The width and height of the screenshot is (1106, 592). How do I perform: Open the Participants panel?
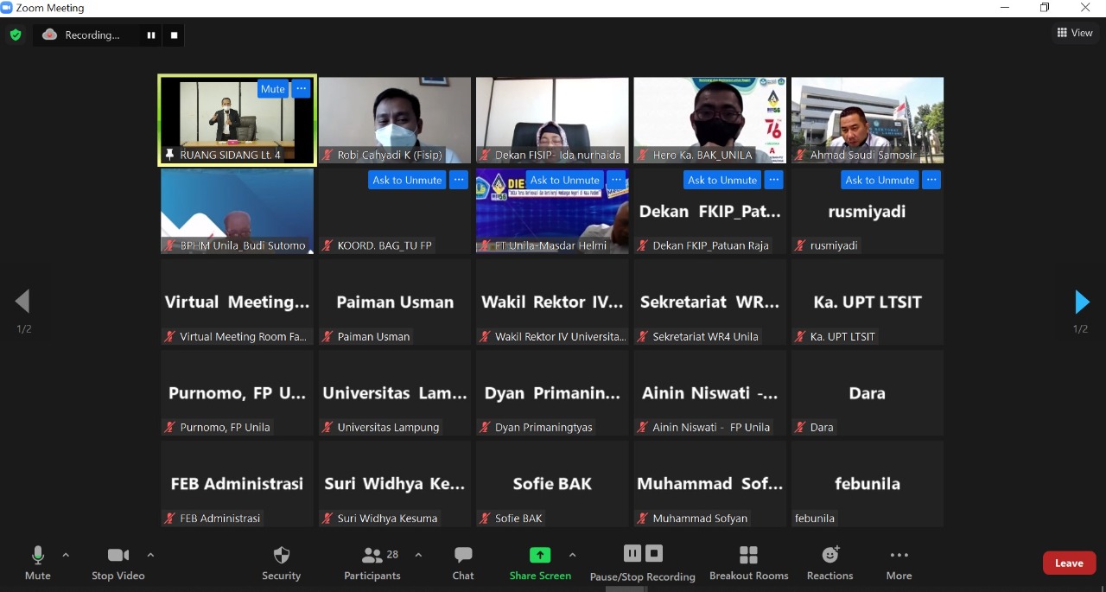point(372,563)
